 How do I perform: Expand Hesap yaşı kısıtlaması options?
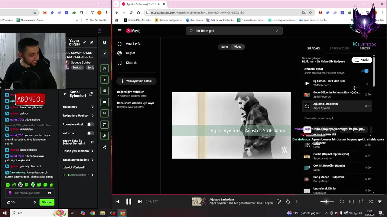[93, 151]
